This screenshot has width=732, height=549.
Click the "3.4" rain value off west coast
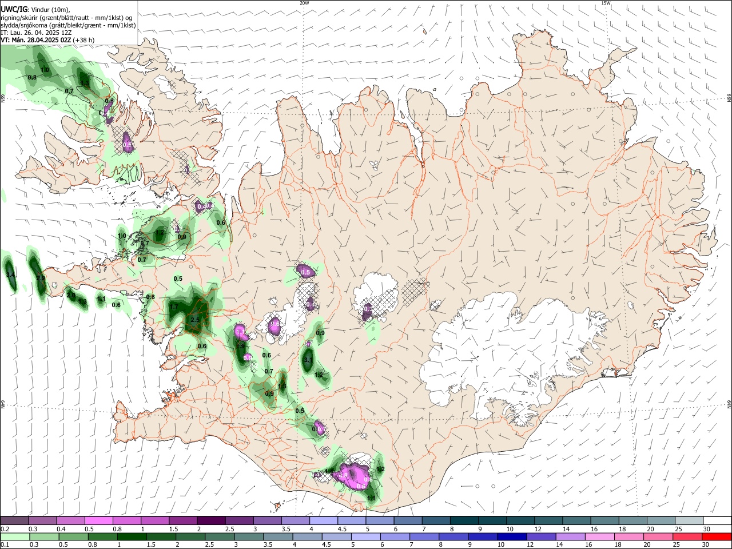[10, 275]
